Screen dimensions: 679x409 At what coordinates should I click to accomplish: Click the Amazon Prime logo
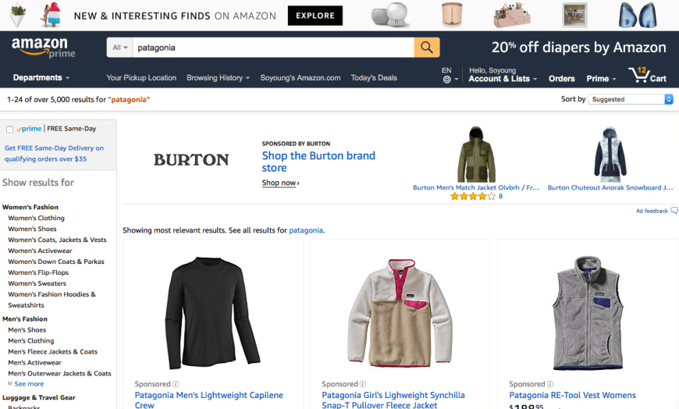click(43, 48)
